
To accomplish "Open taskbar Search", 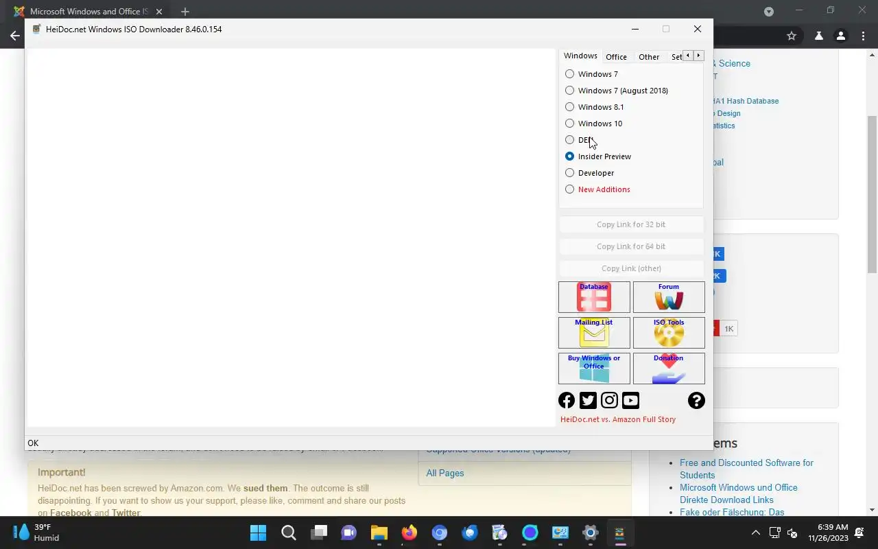I will (x=289, y=533).
